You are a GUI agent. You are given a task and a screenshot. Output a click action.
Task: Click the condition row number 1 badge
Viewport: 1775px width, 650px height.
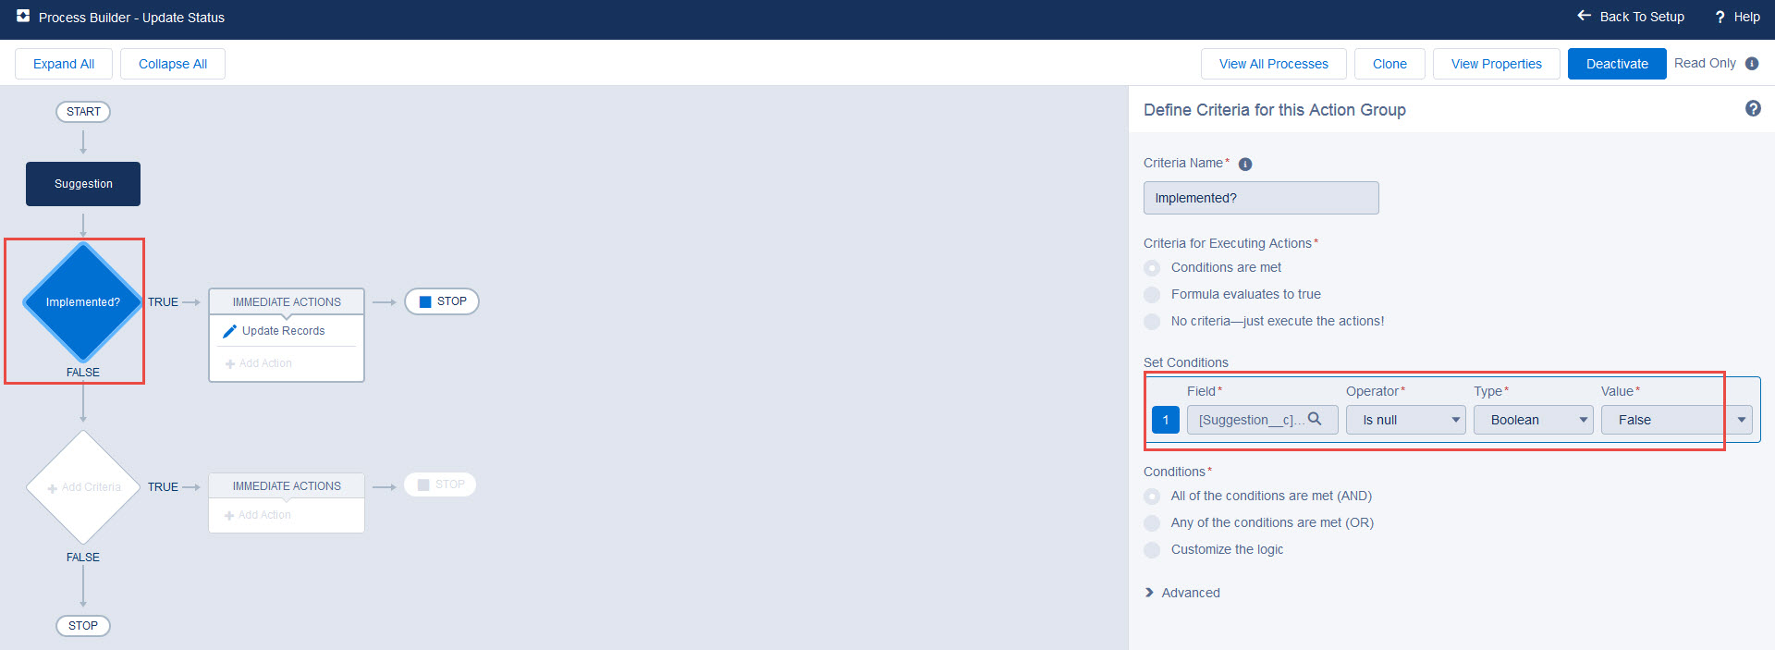1166,420
